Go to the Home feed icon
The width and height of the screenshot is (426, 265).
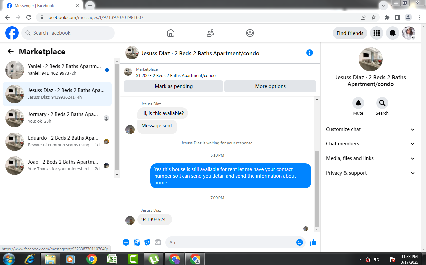pyautogui.click(x=171, y=33)
